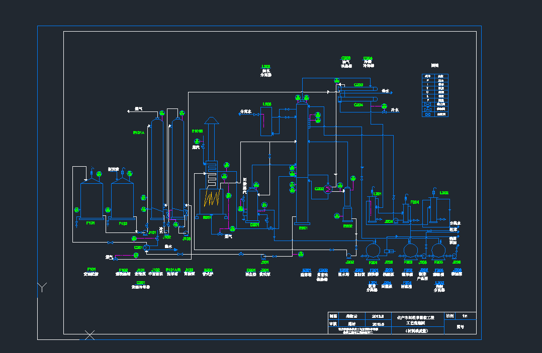Select the J201 pump symbol

click(264, 256)
